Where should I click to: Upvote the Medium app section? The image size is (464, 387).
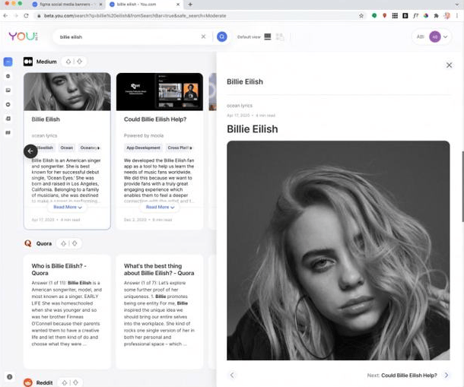click(68, 62)
